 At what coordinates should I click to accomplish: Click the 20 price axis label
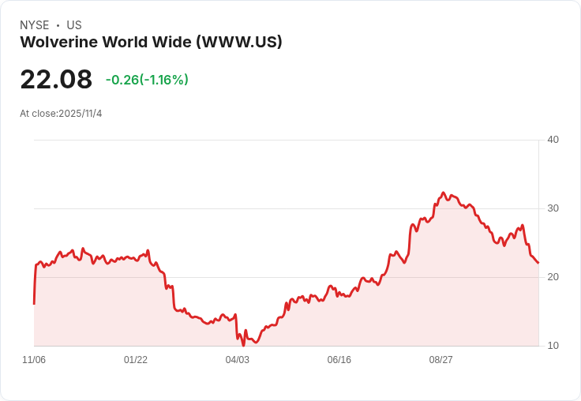click(553, 277)
